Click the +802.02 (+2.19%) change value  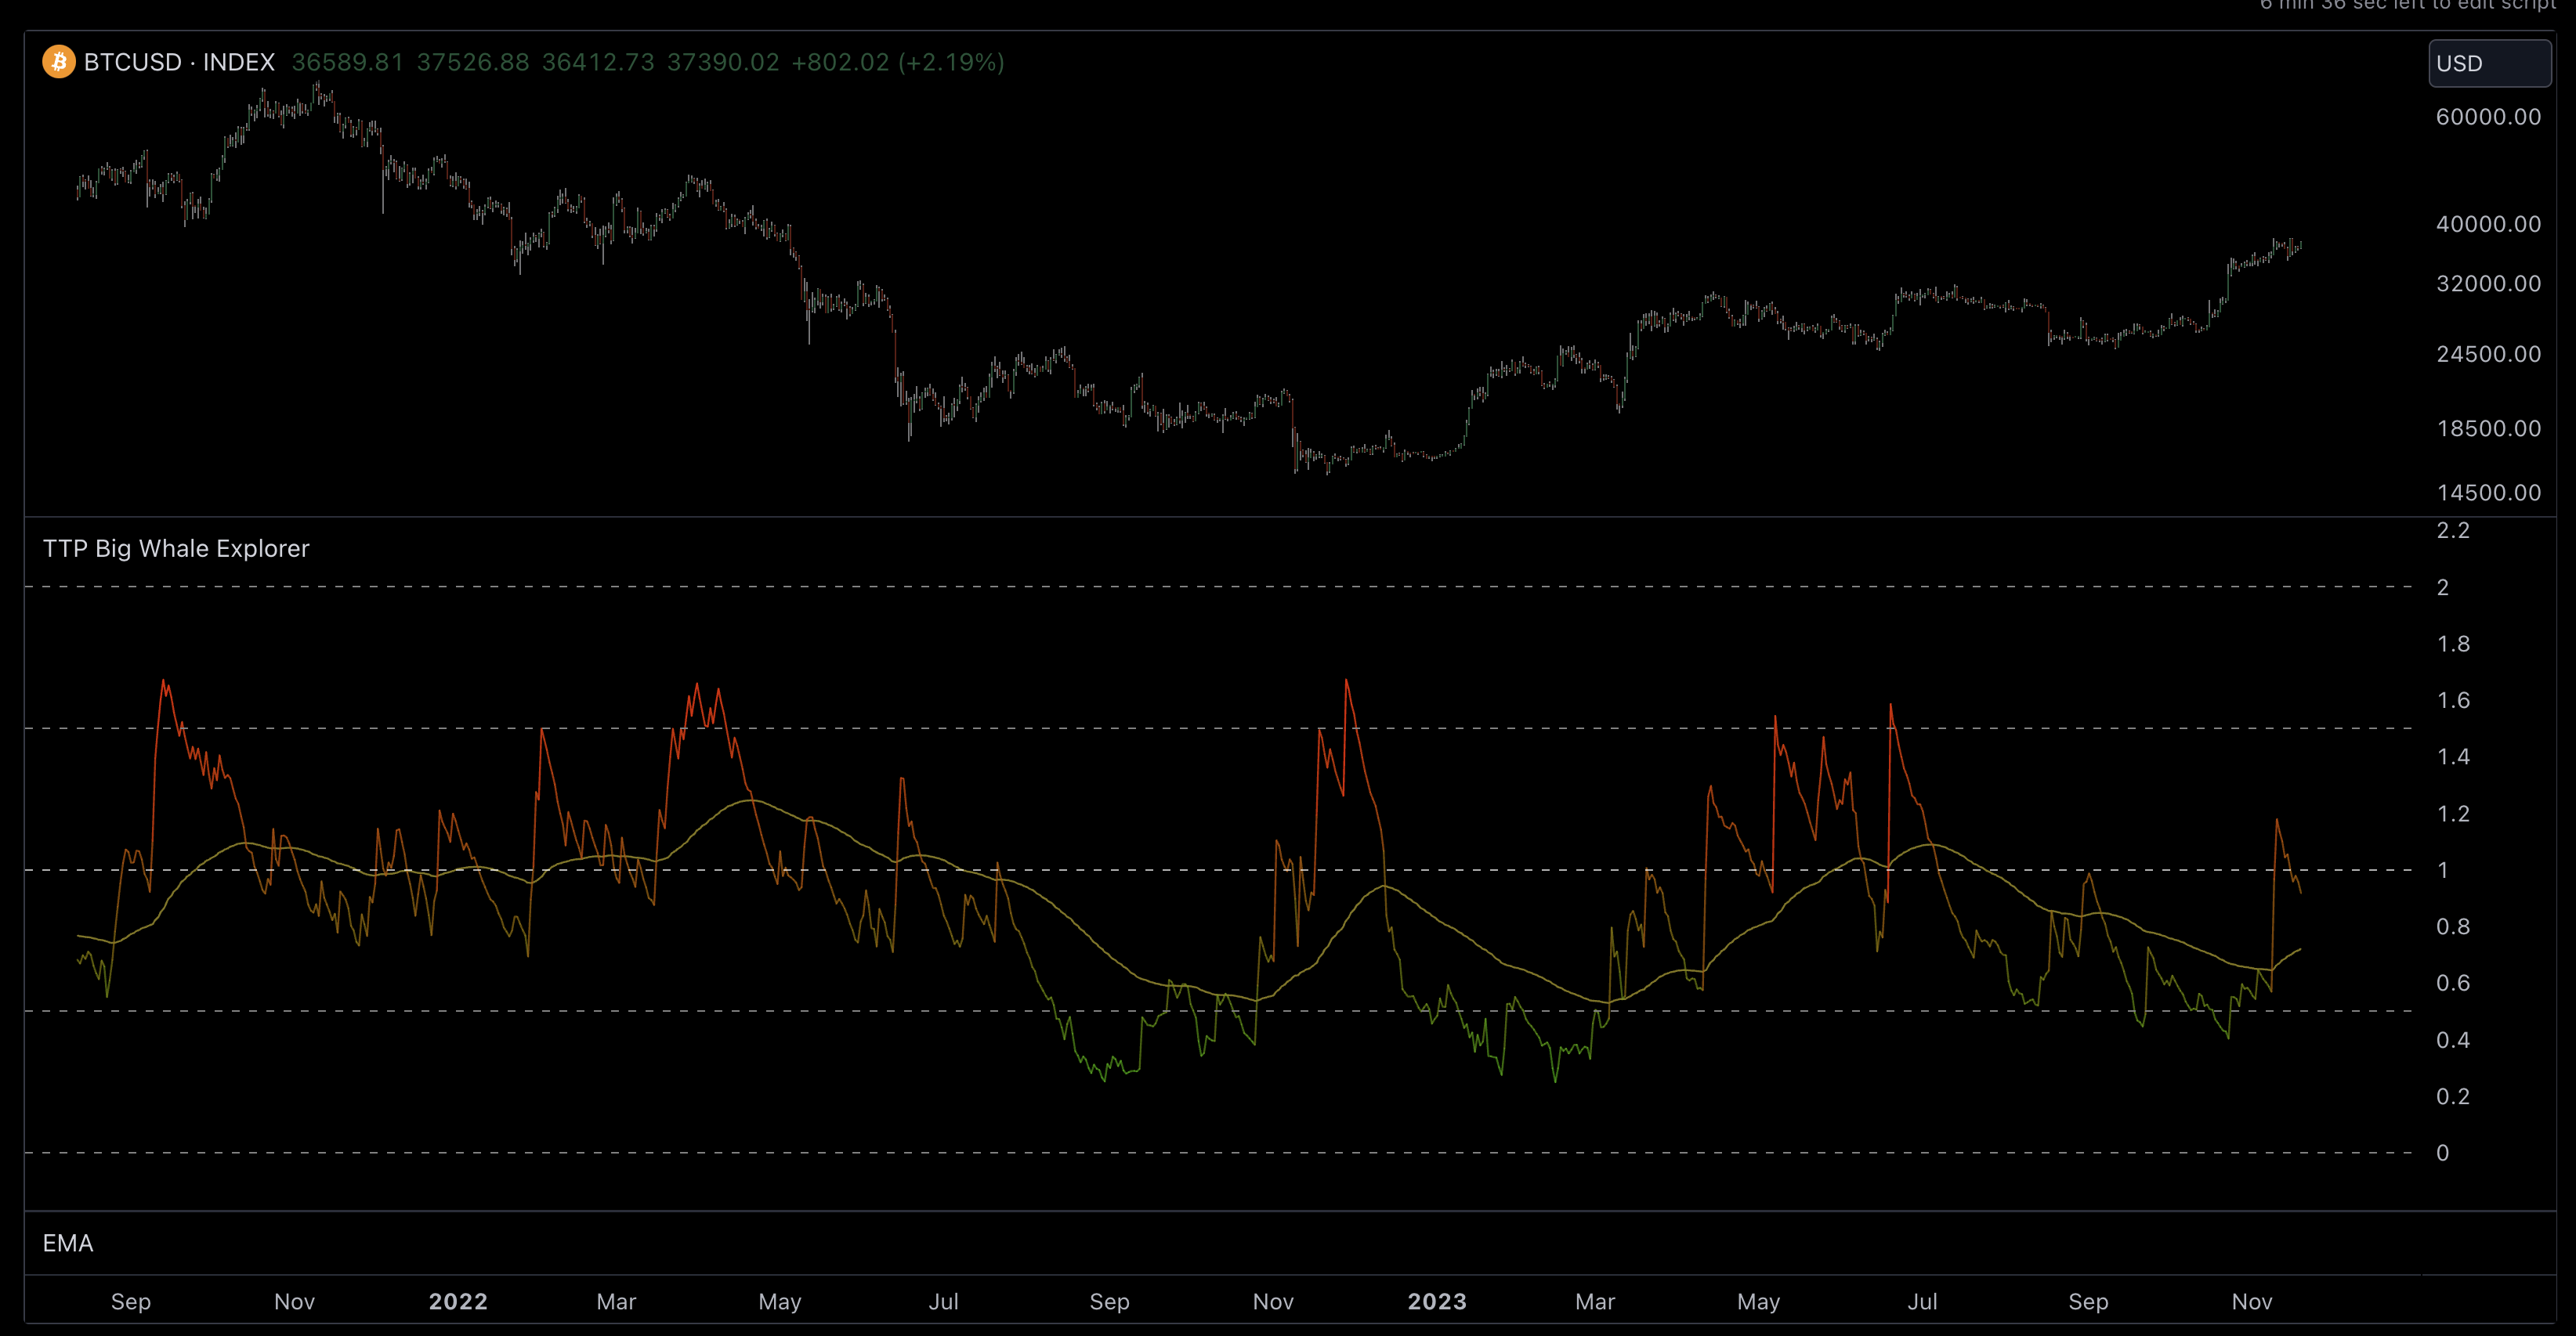point(897,62)
